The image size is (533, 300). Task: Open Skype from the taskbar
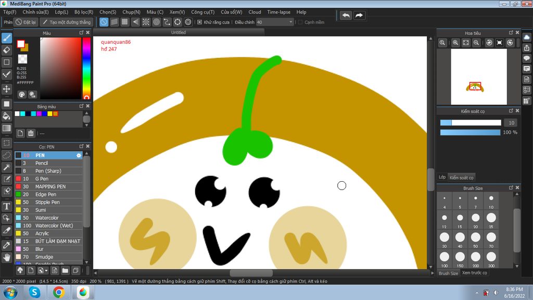(34, 292)
